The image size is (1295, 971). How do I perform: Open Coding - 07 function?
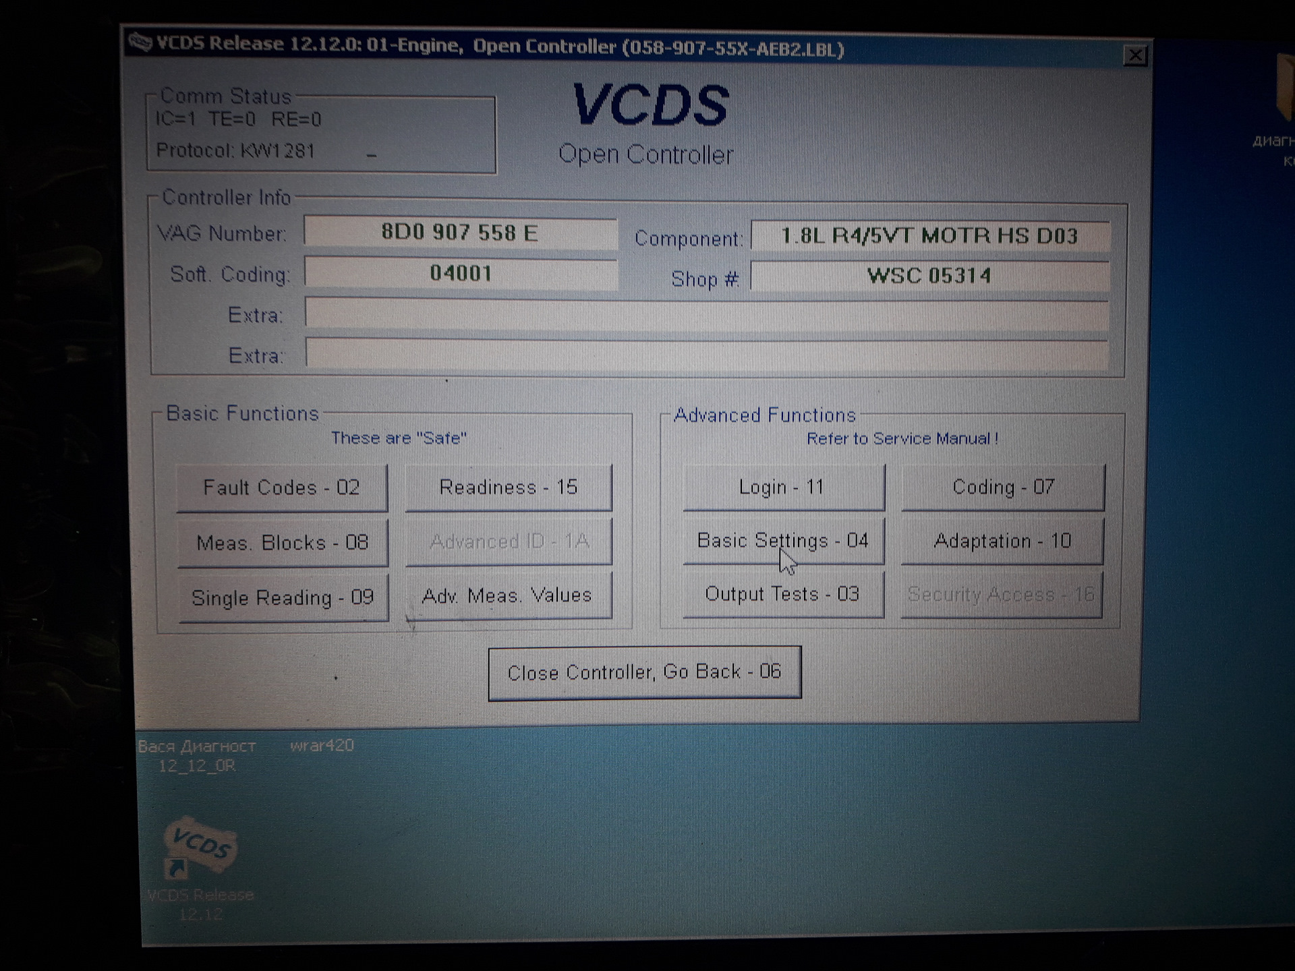point(1003,487)
